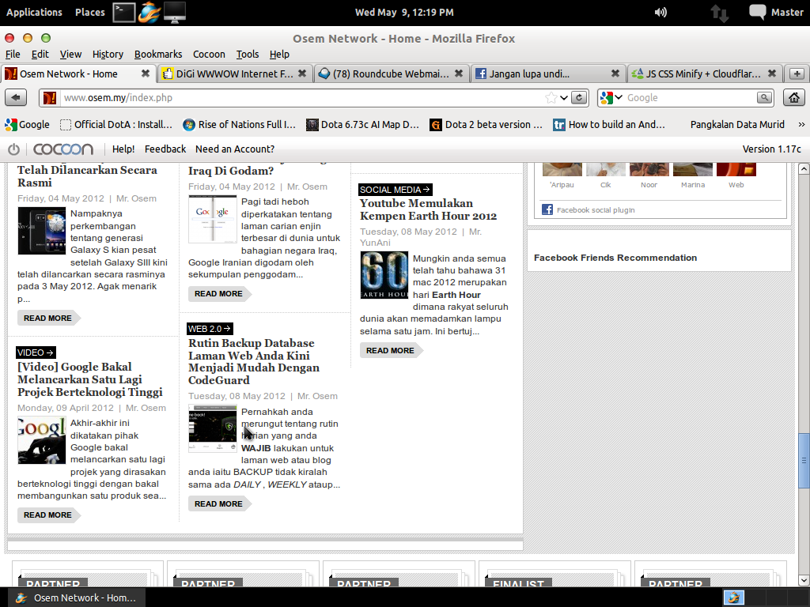Click the volume speaker icon
The height and width of the screenshot is (607, 810).
(660, 12)
